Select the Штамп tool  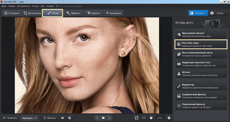click(201, 74)
